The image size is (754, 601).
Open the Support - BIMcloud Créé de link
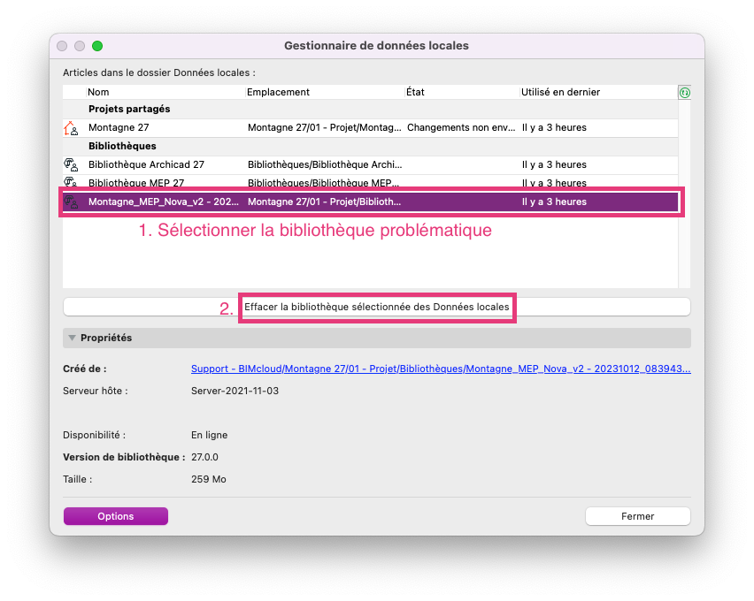(441, 369)
